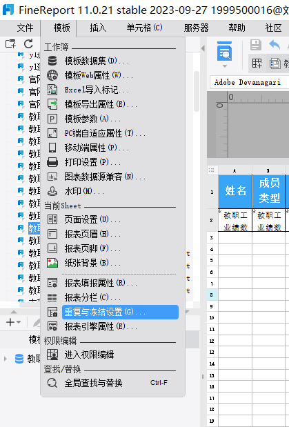The image size is (289, 427).
Task: Open 报表页脚 footer settings
Action: [92, 248]
